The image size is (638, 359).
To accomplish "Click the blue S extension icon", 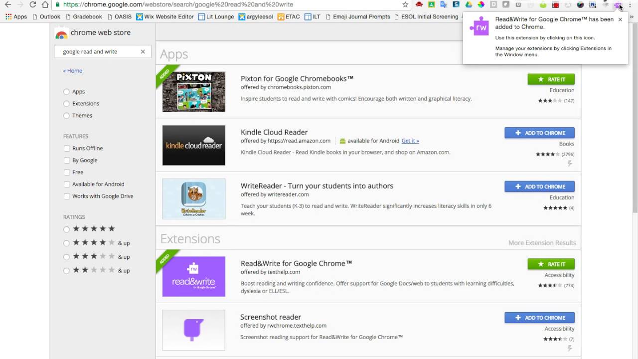I will tap(456, 4).
